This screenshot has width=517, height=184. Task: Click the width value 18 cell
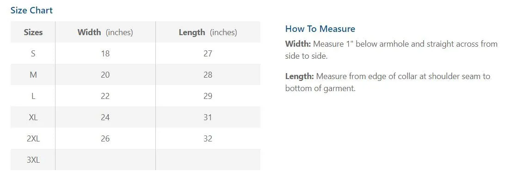coord(105,54)
